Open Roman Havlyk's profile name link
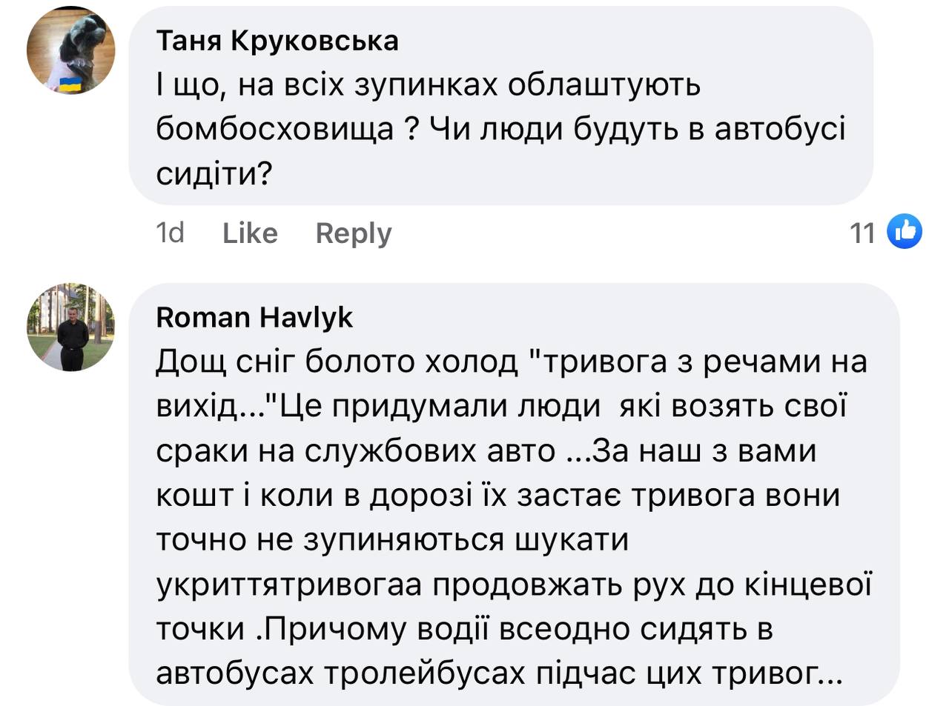 (x=254, y=317)
